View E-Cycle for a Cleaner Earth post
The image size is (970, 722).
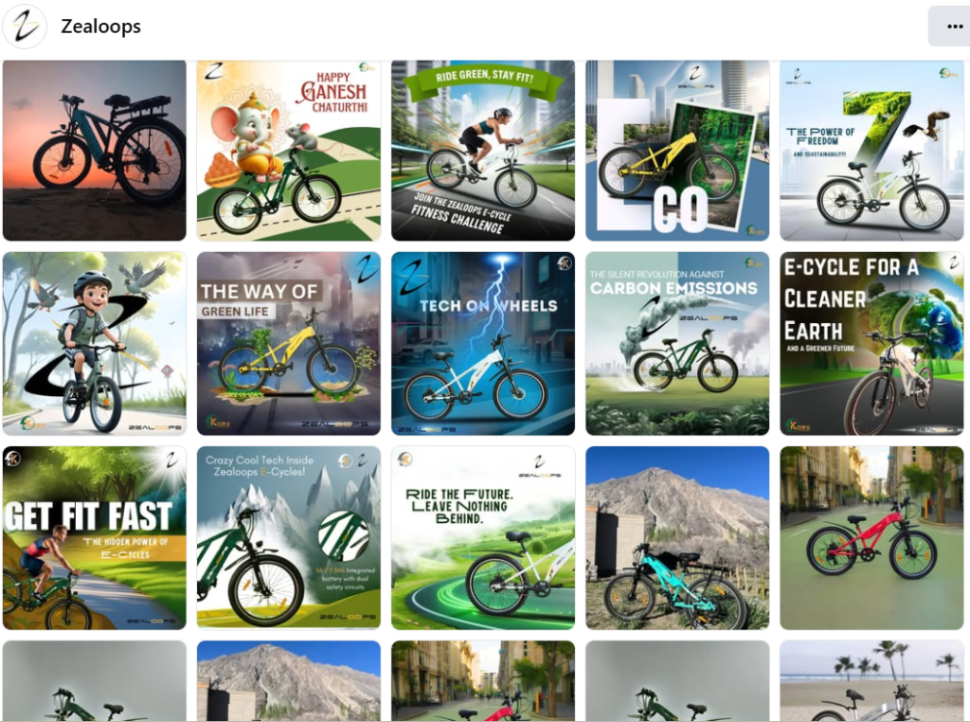[871, 343]
